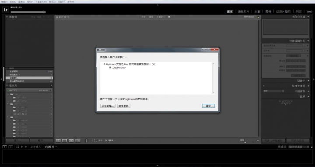Collapse the 導覽器 panel
Screen dimensions: 315x167
[7, 17]
